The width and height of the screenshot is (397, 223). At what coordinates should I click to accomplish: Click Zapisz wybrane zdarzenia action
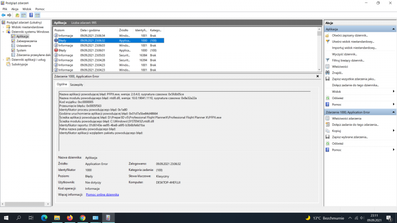[x=350, y=137]
